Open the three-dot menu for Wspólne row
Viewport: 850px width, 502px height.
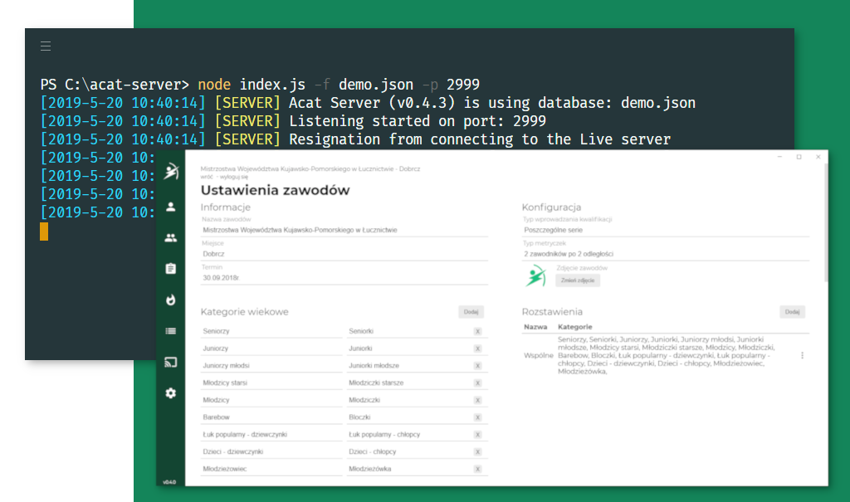click(x=802, y=355)
